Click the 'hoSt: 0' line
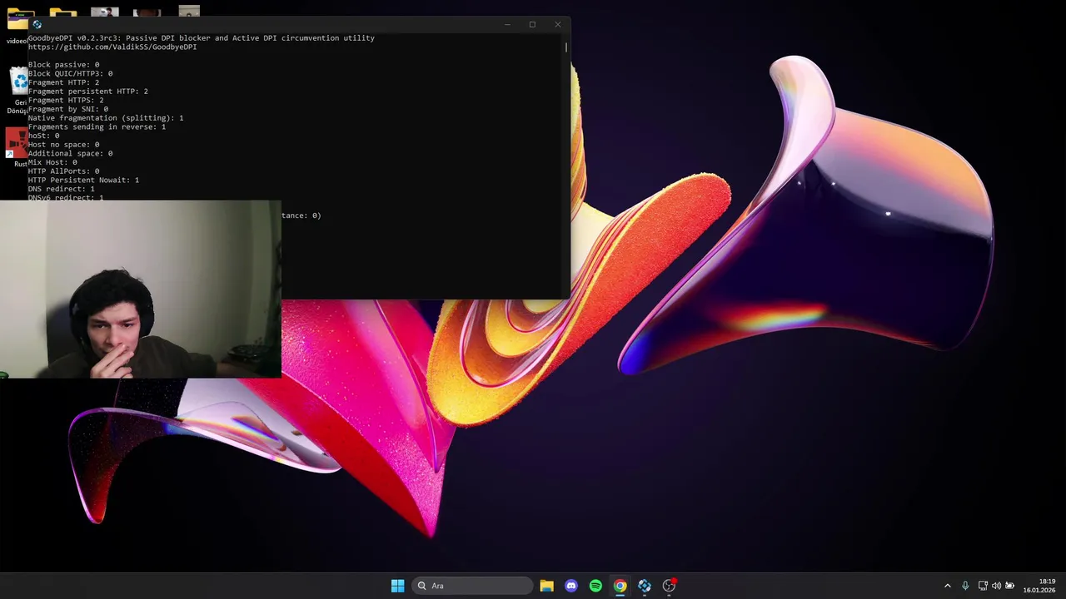 [43, 136]
